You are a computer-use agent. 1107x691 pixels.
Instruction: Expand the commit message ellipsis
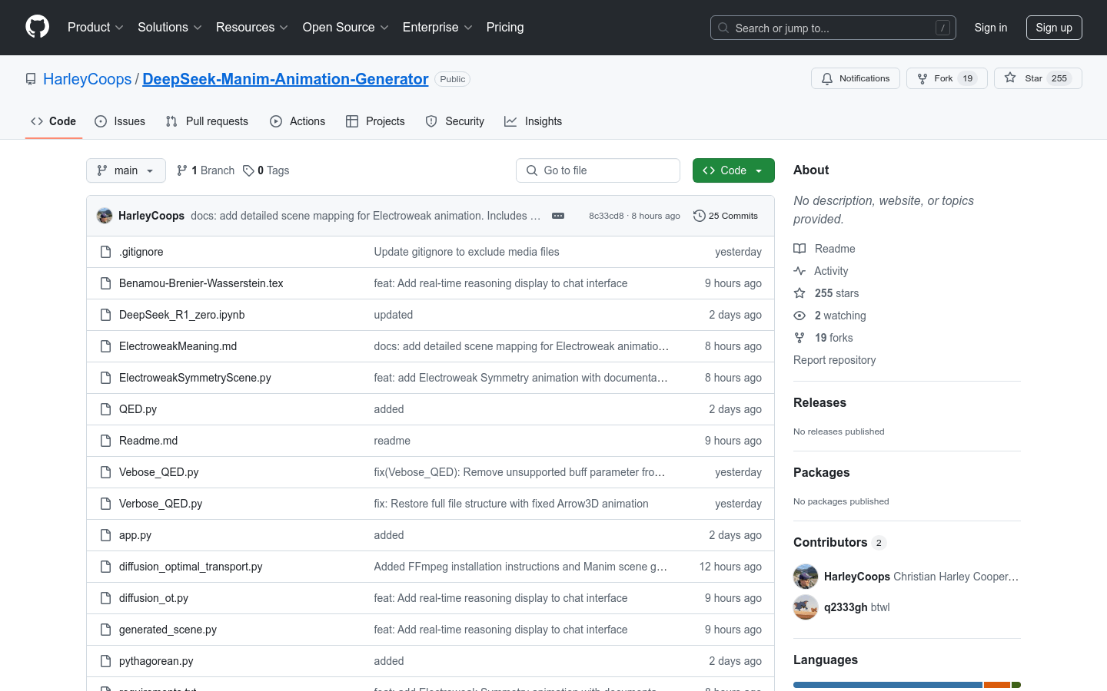click(558, 216)
